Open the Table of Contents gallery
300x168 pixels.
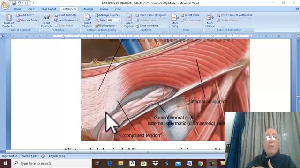pos(8,21)
